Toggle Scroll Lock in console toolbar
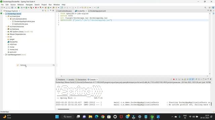The width and height of the screenshot is (215, 120). click(x=185, y=79)
